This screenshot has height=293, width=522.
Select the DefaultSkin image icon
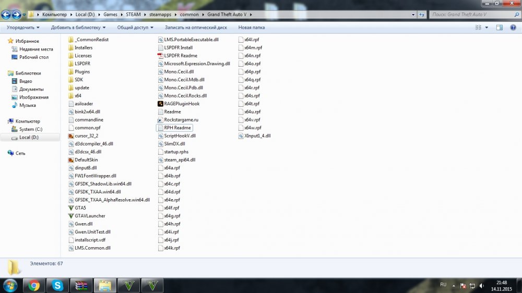[71, 160]
